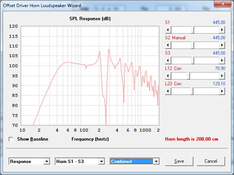Click the L12 Con slider right arrow

tap(222, 76)
